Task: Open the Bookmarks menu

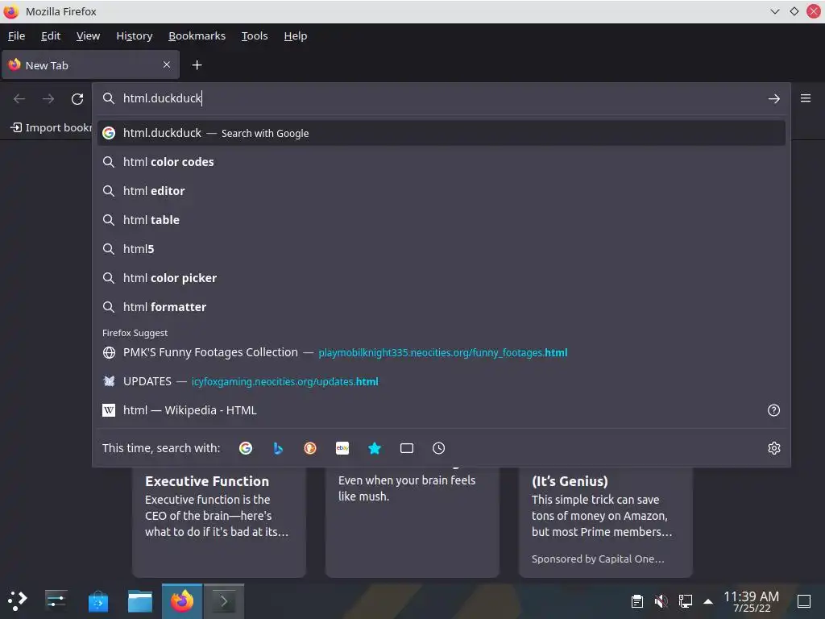Action: (x=197, y=35)
